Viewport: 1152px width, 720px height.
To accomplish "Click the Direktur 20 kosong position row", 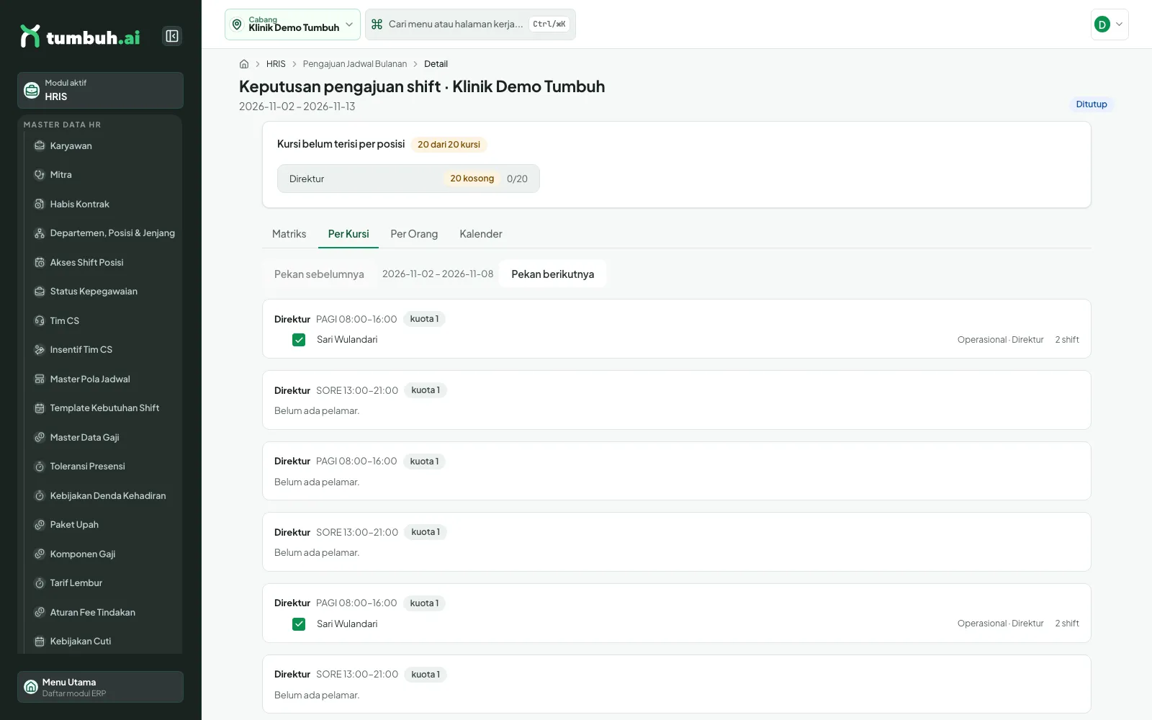I will (x=408, y=179).
